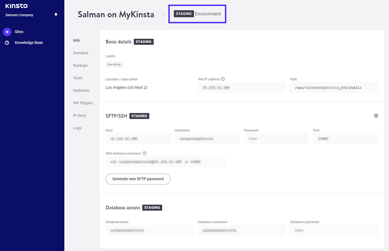Switch to the Domains tab
389x251 pixels.
click(x=80, y=53)
